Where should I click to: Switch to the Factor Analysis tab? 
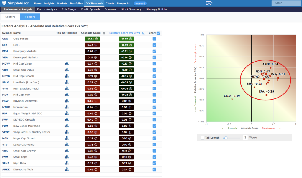[47, 9]
